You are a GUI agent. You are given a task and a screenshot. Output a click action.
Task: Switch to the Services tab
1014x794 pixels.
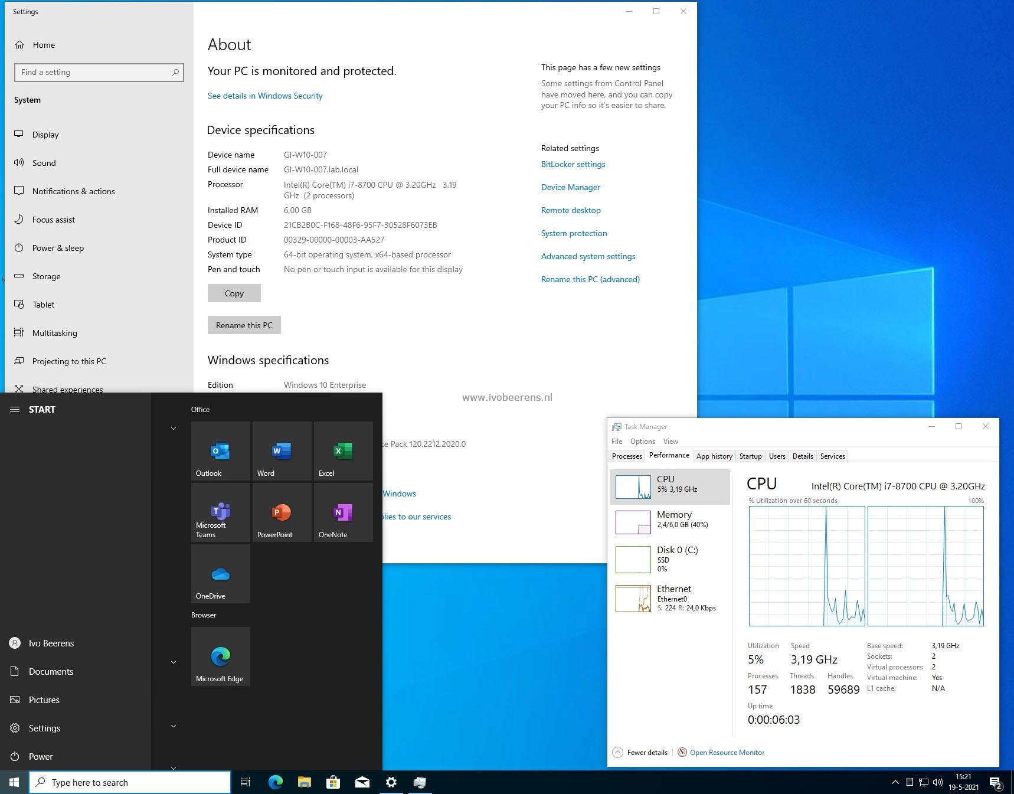tap(832, 456)
